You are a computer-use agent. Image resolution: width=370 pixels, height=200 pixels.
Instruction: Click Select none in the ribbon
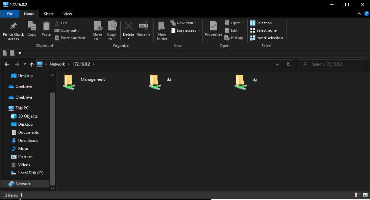pyautogui.click(x=263, y=30)
